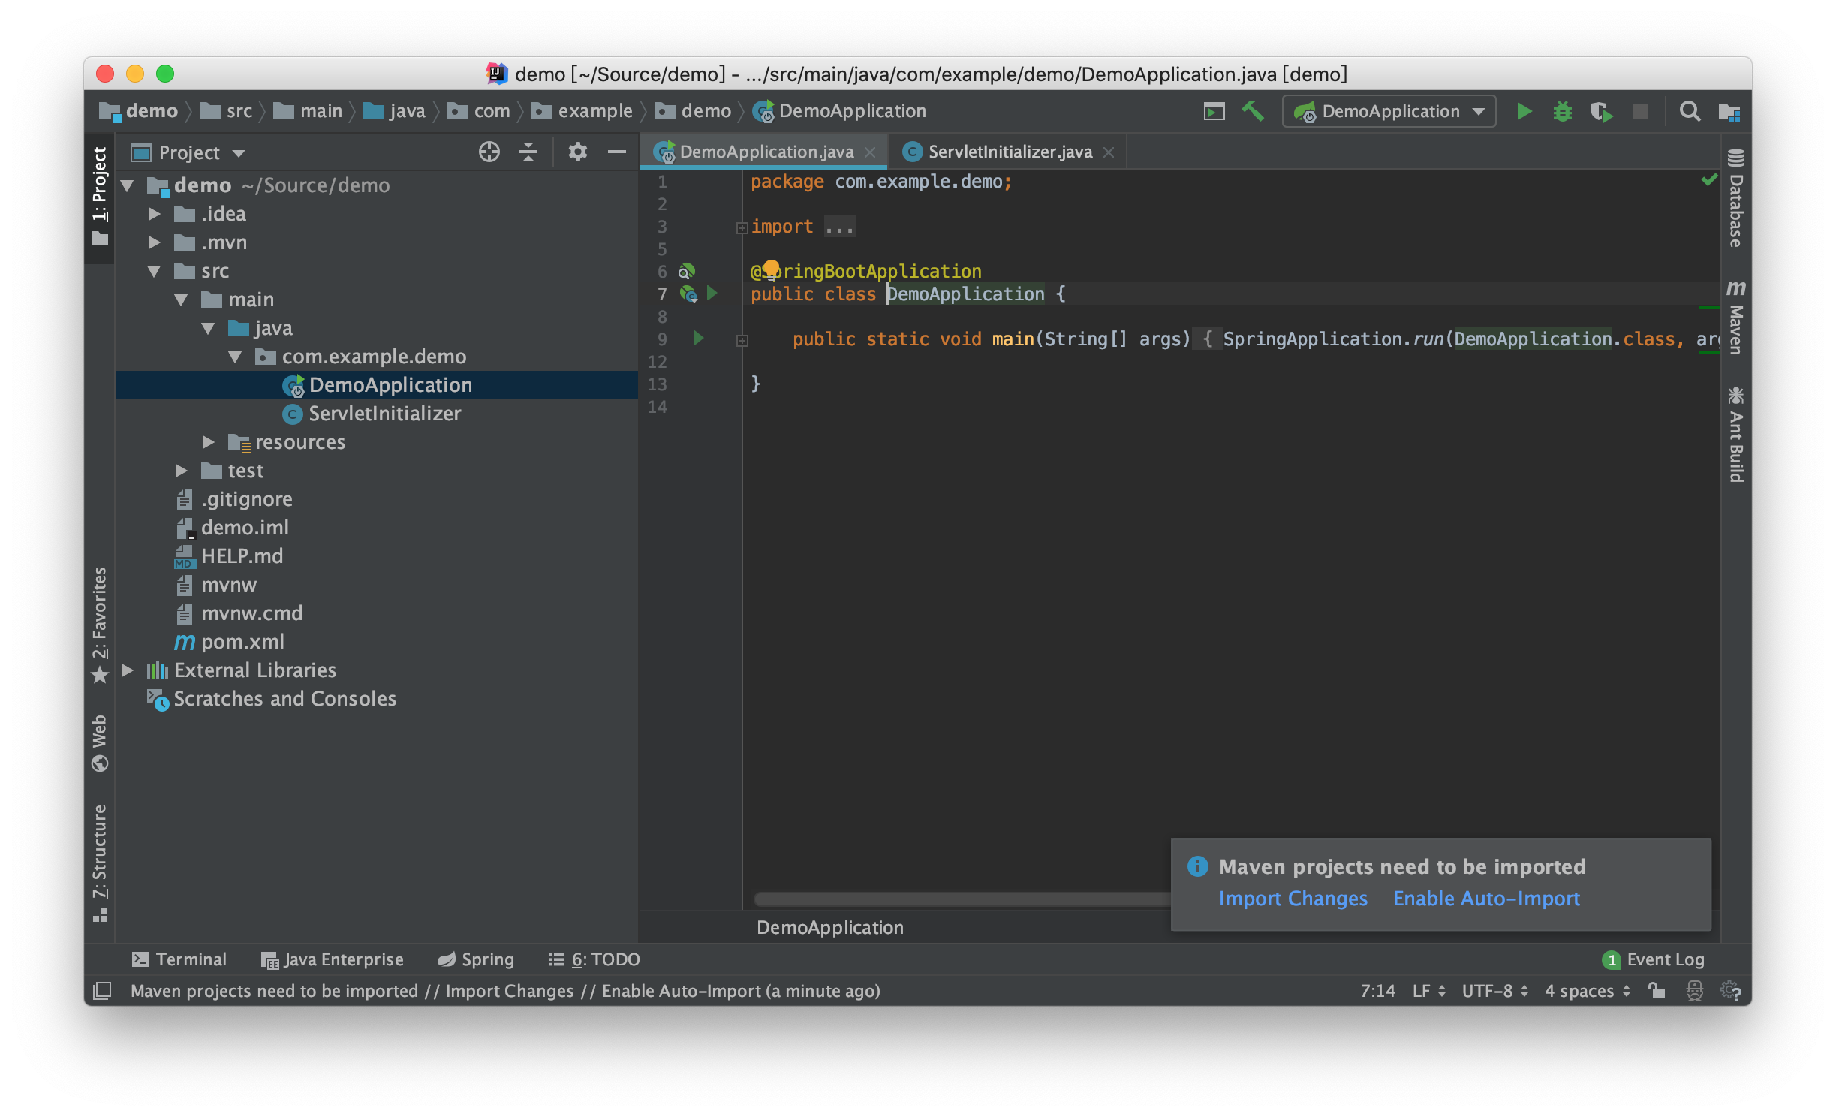Collapse the main folder
The height and width of the screenshot is (1117, 1836).
[181, 300]
